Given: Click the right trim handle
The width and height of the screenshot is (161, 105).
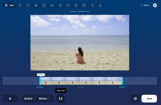Looking at the screenshot, I should point(122,81).
